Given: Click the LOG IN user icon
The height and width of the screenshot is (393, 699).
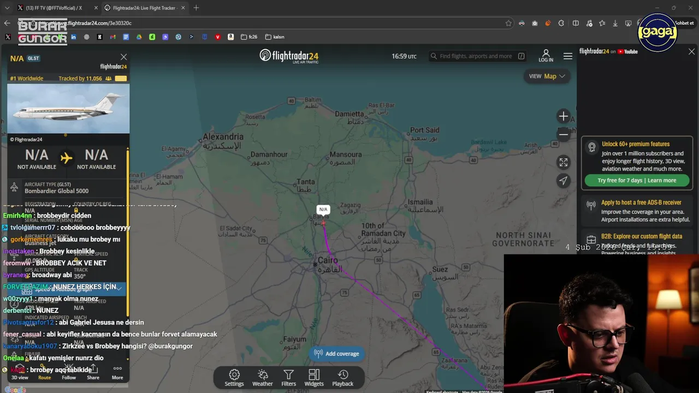Looking at the screenshot, I should click(x=546, y=56).
